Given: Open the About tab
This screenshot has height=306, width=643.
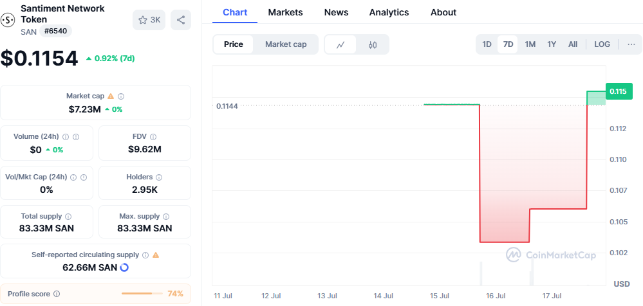Looking at the screenshot, I should (443, 12).
